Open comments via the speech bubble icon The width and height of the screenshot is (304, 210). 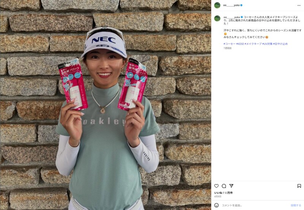pyautogui.click(x=224, y=186)
